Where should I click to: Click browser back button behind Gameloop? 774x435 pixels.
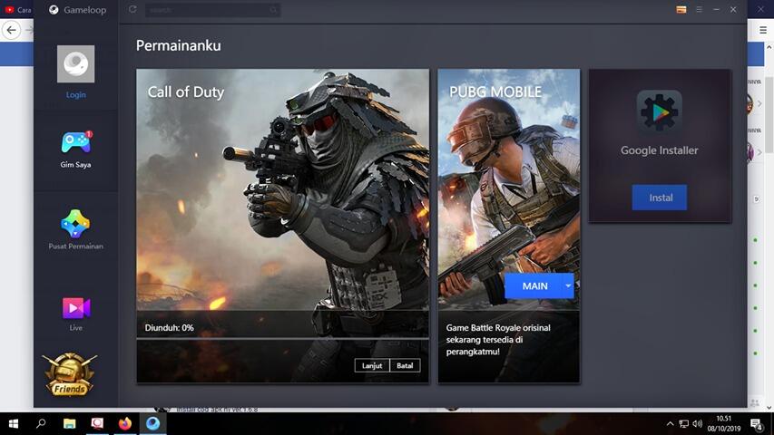pyautogui.click(x=12, y=30)
